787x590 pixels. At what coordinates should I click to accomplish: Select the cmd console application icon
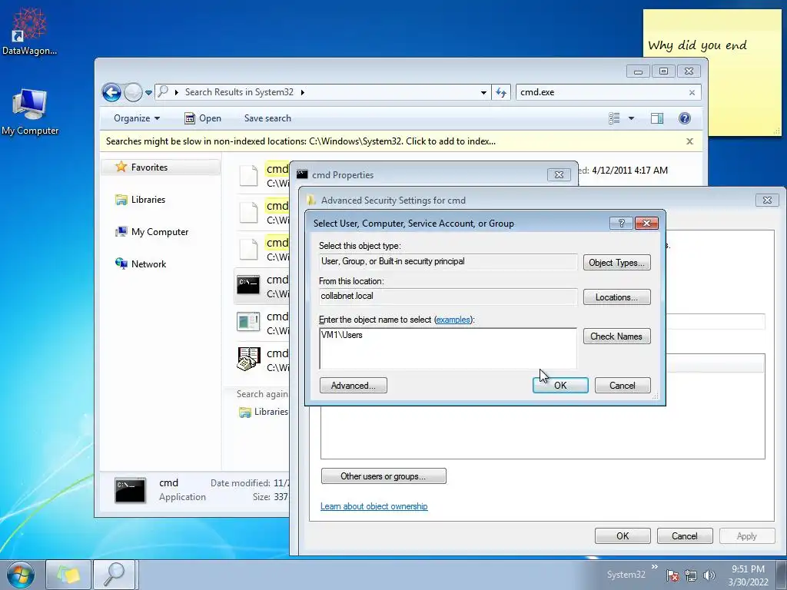click(x=248, y=285)
